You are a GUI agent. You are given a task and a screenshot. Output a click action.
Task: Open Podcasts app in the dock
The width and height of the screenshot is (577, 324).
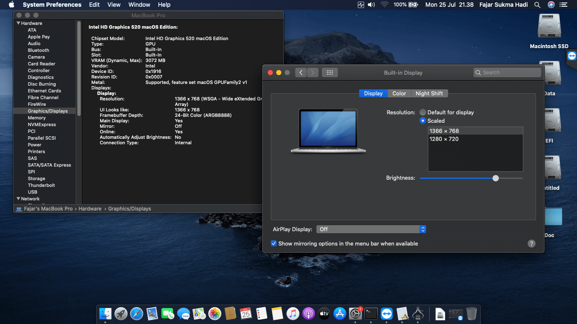pos(308,313)
